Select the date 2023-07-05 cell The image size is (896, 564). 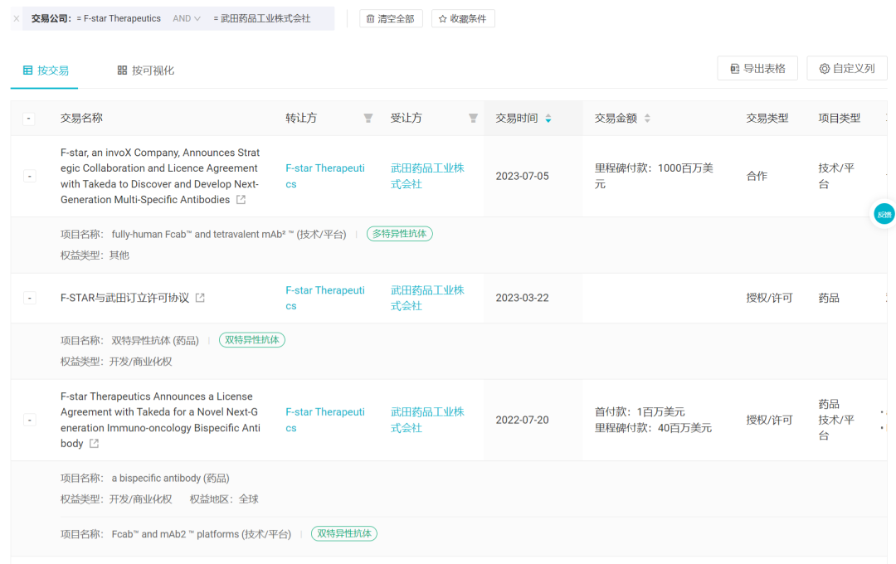pos(523,176)
